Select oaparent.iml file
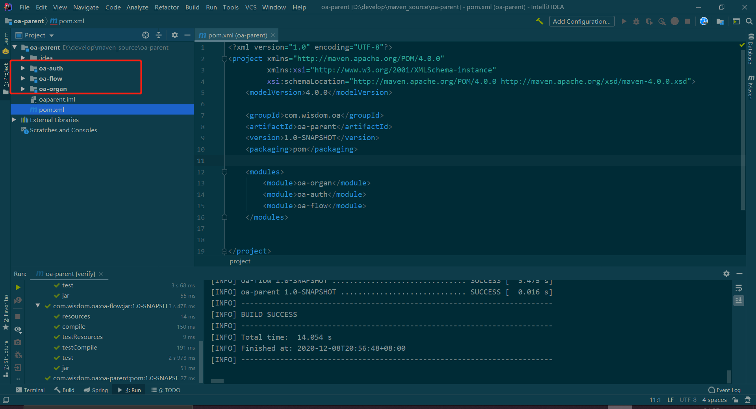 pyautogui.click(x=57, y=99)
